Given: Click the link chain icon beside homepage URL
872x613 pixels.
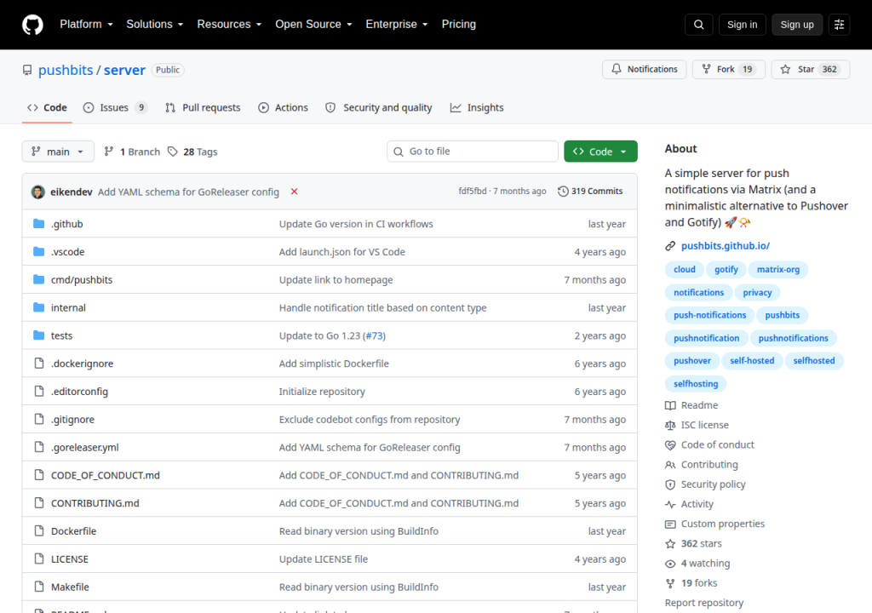Looking at the screenshot, I should click(670, 246).
